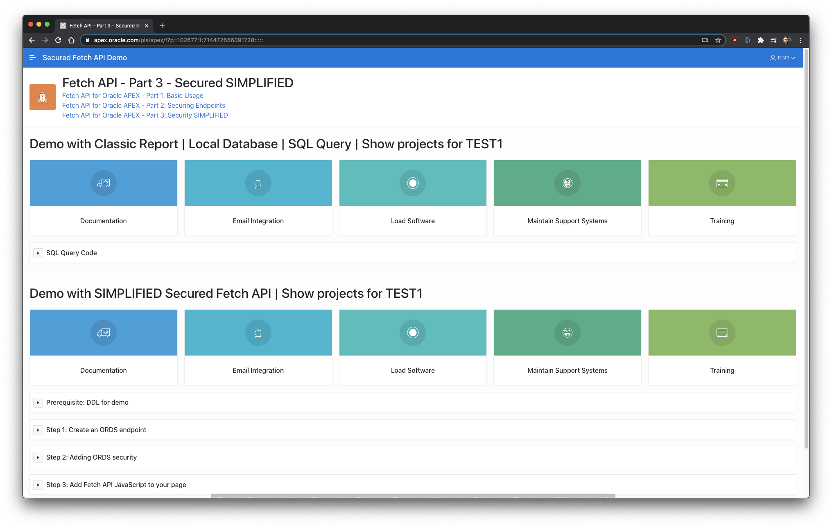Select the Training card payment icon
The height and width of the screenshot is (528, 832).
(x=722, y=183)
